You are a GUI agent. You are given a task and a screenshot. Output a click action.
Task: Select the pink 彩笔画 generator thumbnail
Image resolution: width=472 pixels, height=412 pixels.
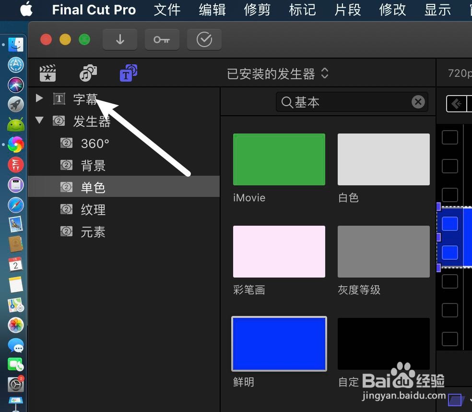[x=279, y=252]
